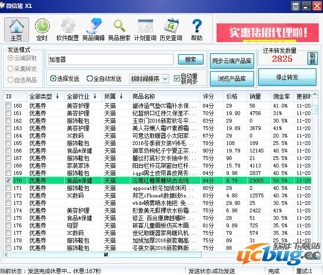323x275 pixels.
Task: Toggle the 自动重新同步 checkbox
Action: point(177,79)
